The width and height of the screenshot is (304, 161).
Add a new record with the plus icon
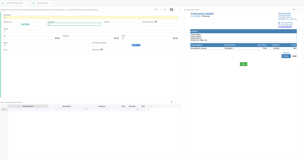pyautogui.click(x=168, y=10)
